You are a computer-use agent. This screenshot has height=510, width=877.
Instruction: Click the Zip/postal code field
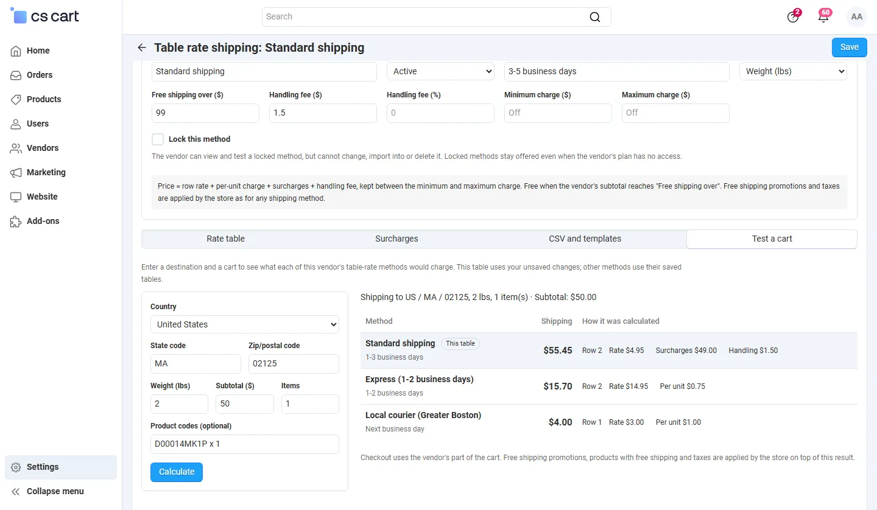(294, 364)
